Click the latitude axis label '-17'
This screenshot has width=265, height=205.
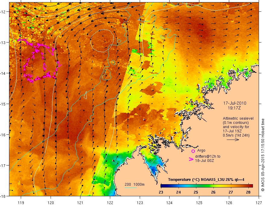pyautogui.click(x=3, y=165)
